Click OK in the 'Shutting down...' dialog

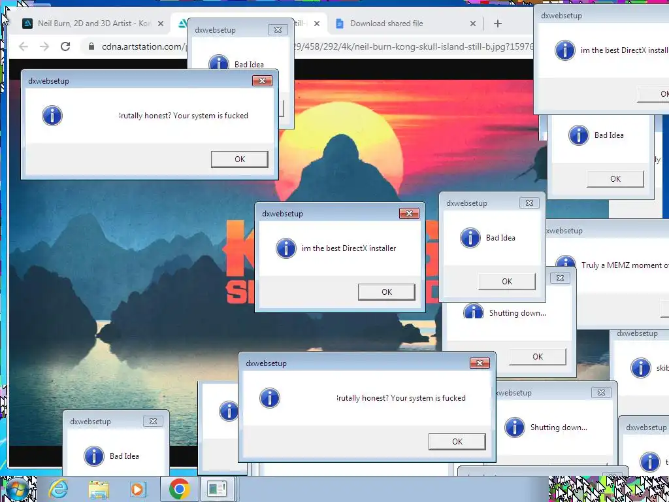(538, 356)
